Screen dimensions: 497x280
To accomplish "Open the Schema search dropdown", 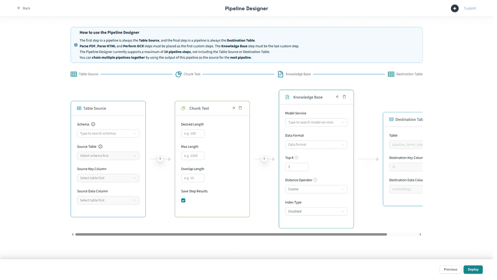I will tap(108, 134).
